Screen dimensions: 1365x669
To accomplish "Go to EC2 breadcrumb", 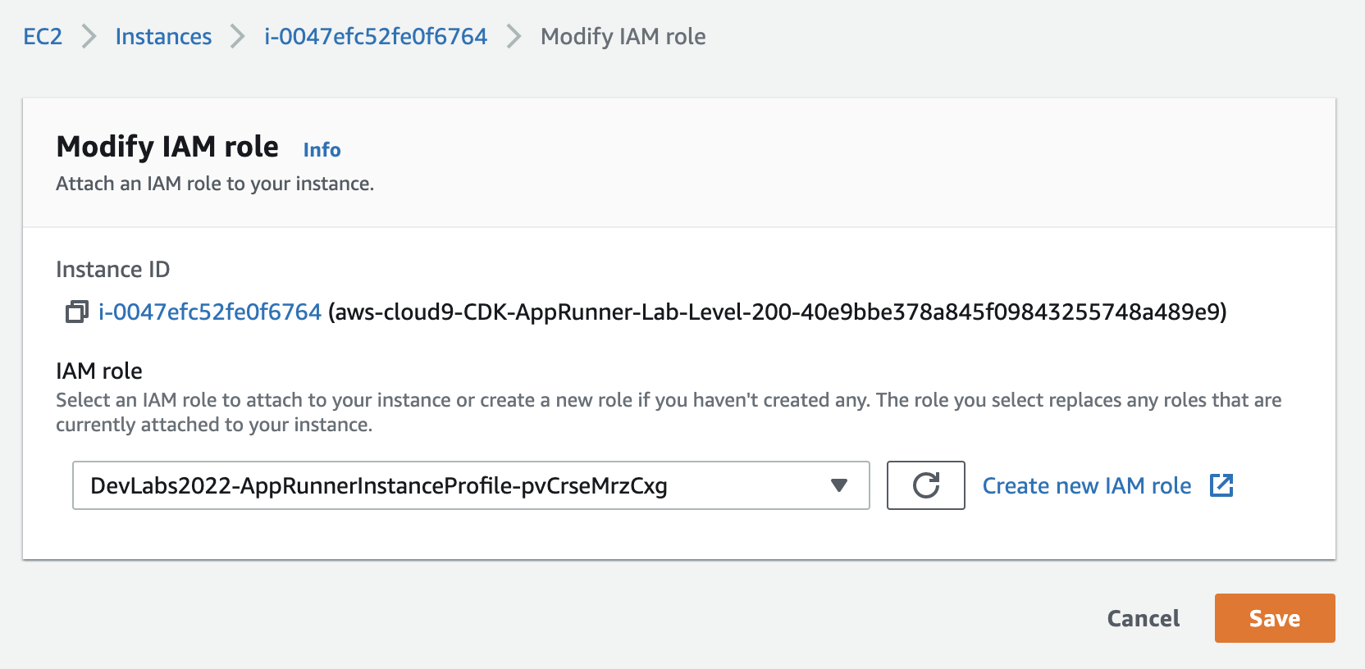I will pos(43,37).
